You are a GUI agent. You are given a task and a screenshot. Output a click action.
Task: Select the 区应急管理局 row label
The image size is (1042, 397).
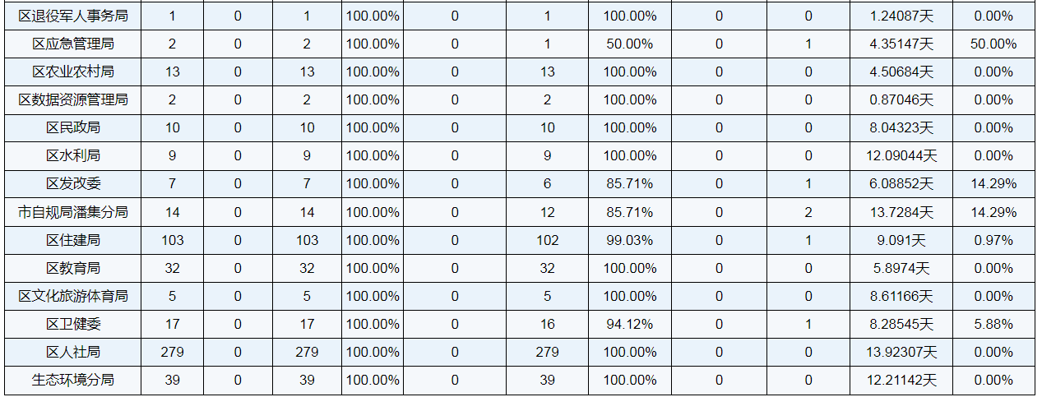point(73,44)
